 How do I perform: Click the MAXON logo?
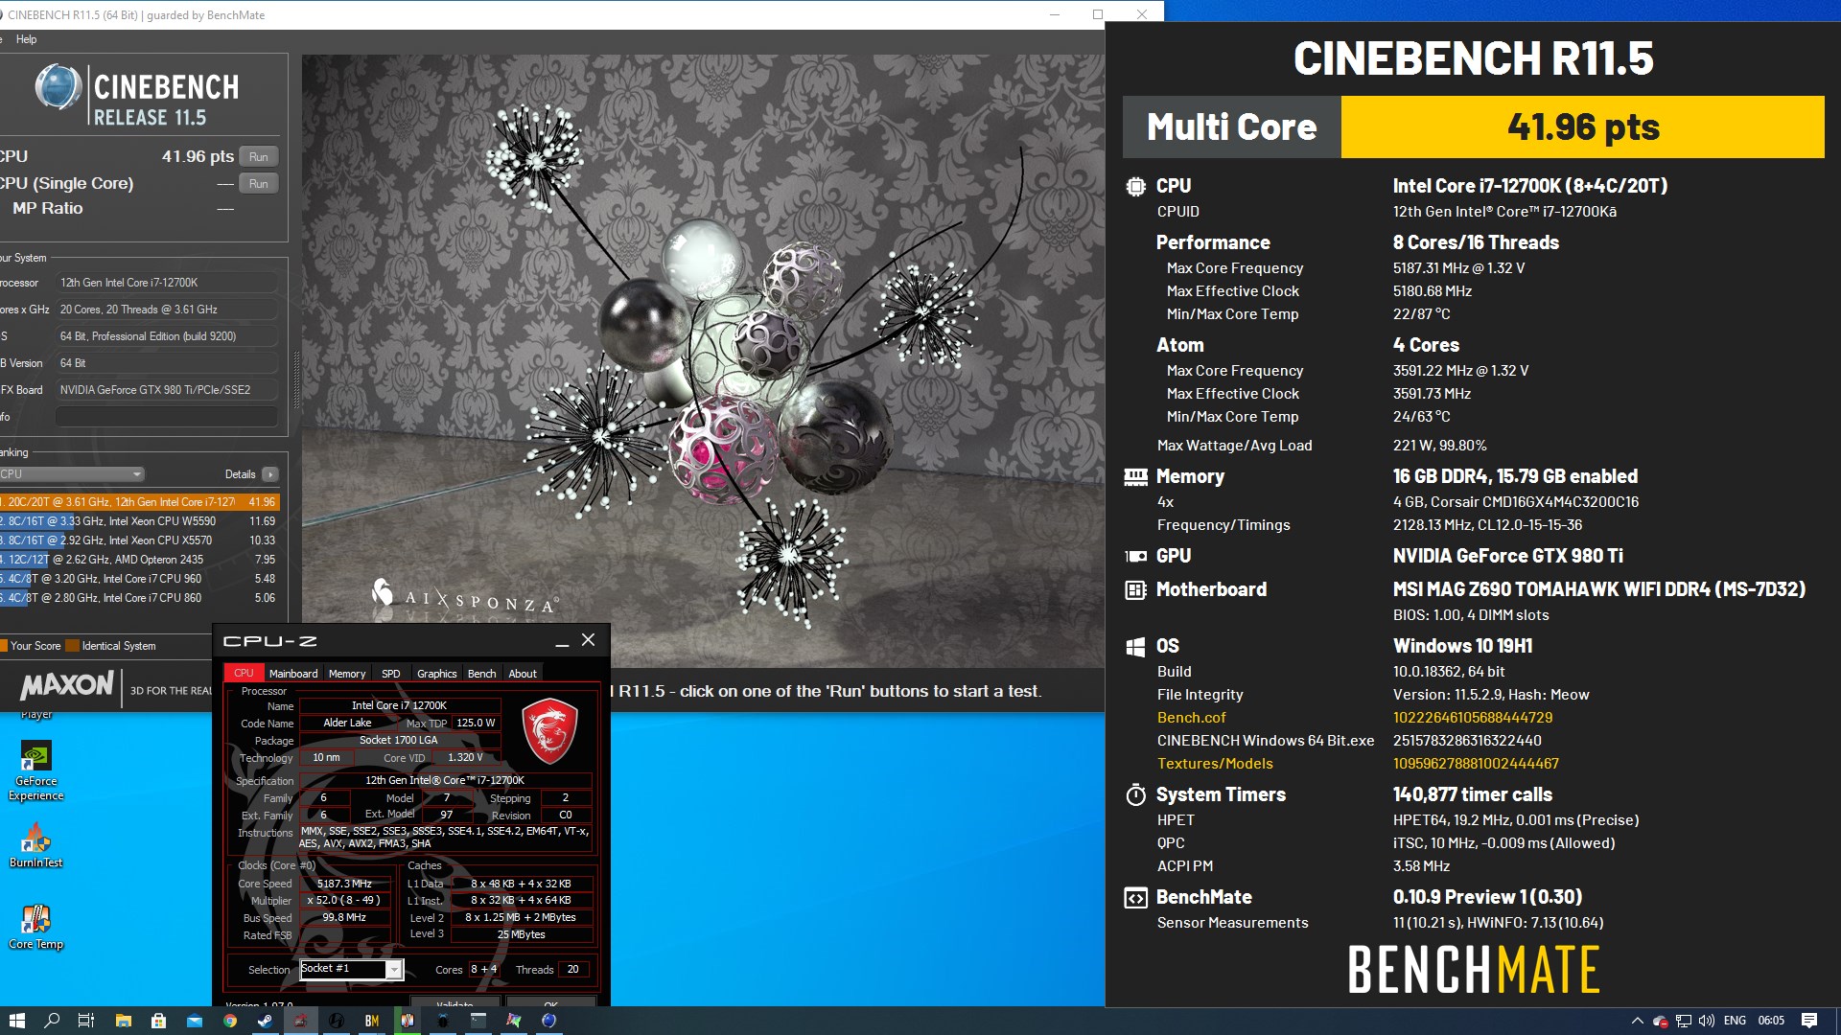pyautogui.click(x=67, y=685)
